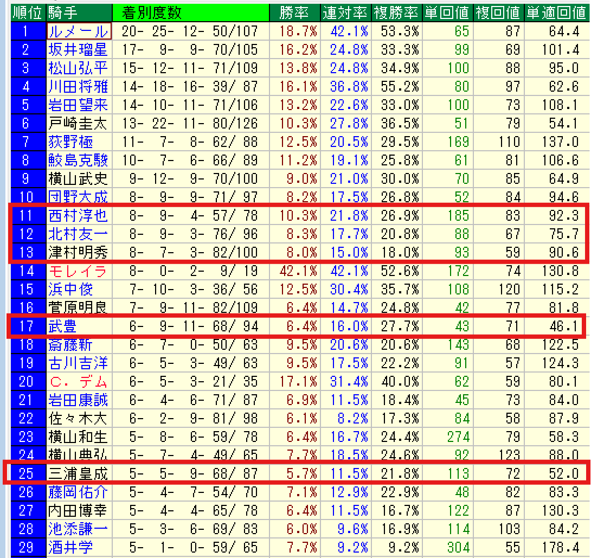
Task: Click the 複勝率 column header
Action: [396, 12]
